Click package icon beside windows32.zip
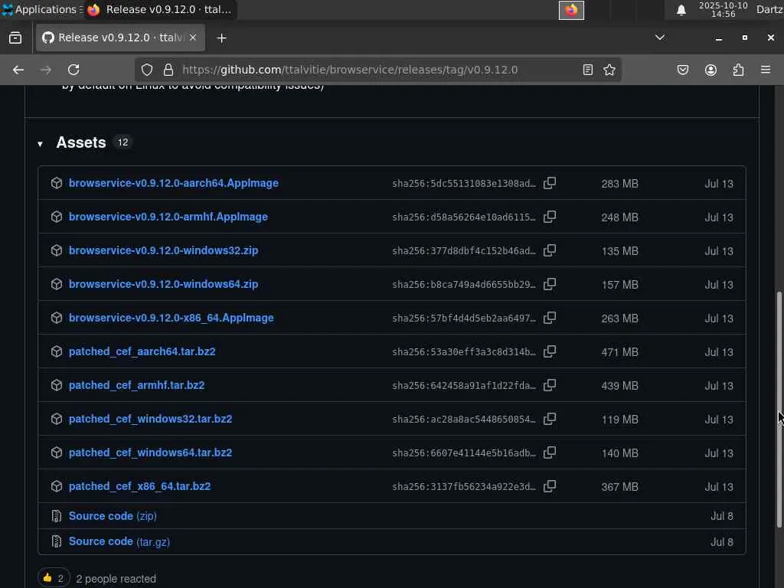This screenshot has height=588, width=784. [x=57, y=250]
